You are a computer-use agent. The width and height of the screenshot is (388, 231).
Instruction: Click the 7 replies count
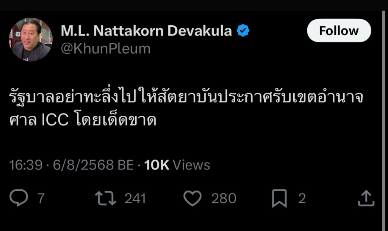point(41,198)
